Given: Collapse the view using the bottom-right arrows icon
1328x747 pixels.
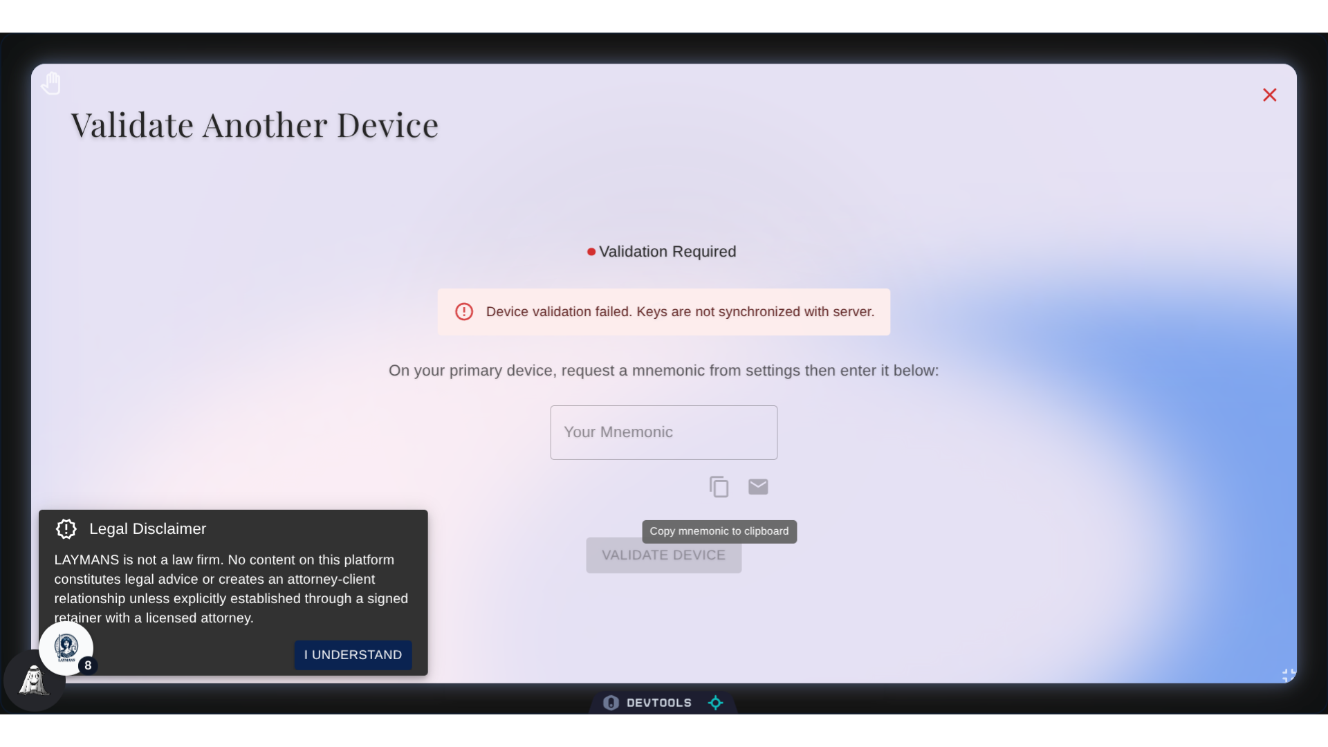Looking at the screenshot, I should click(1289, 674).
